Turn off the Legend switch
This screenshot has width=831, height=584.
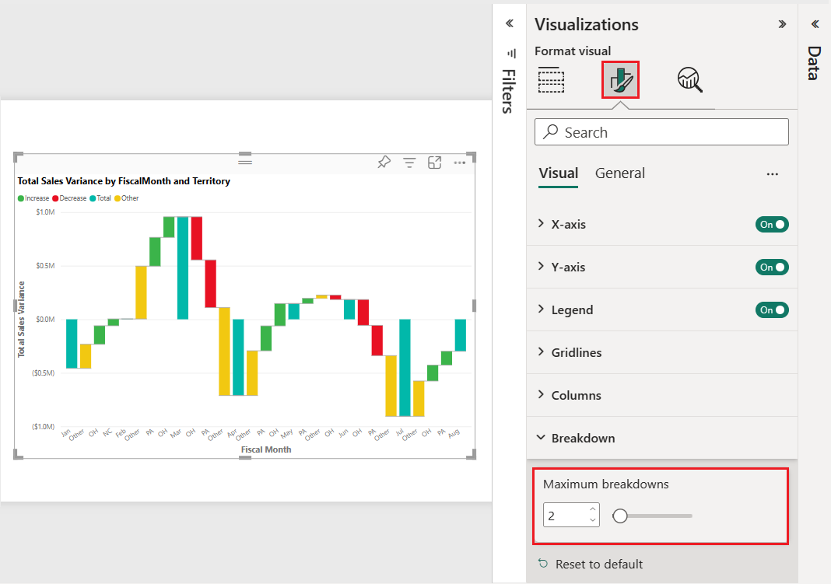772,310
